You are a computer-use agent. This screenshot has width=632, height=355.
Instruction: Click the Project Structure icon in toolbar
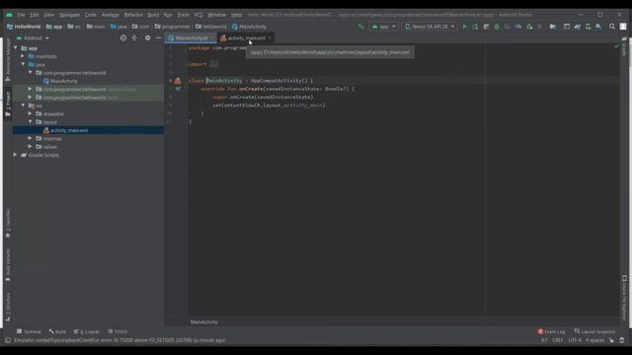[x=553, y=27]
